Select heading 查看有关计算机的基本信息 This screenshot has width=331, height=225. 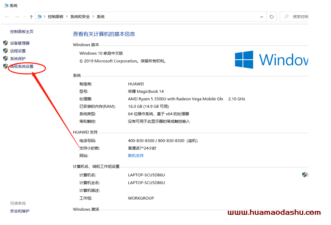tap(104, 34)
